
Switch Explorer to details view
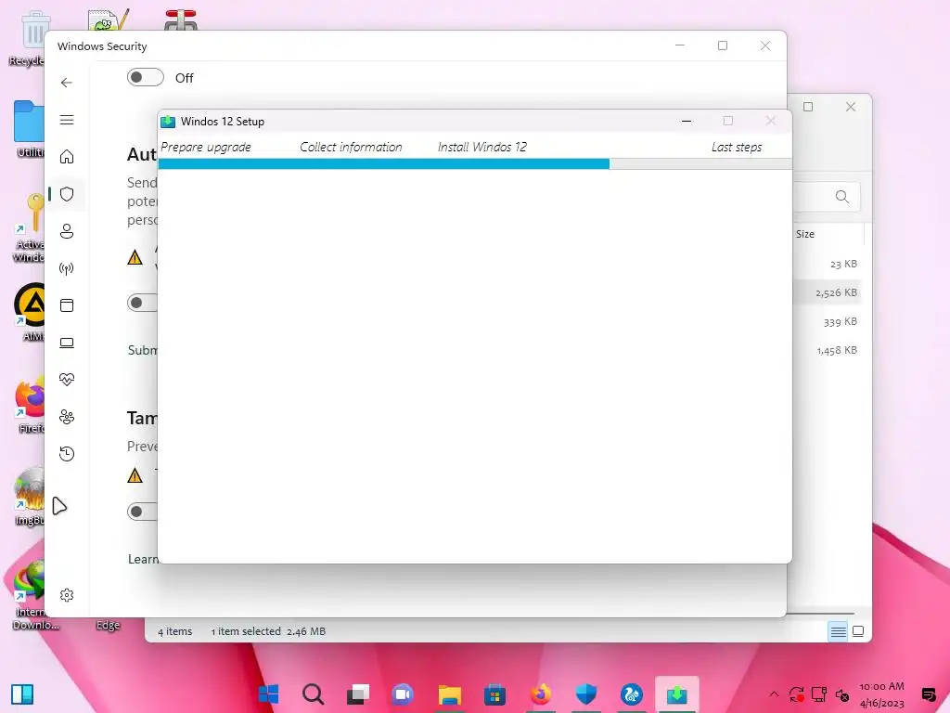(838, 631)
